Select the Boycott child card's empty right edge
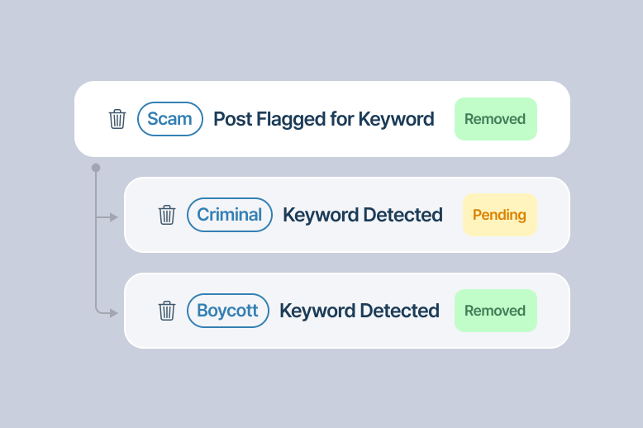The width and height of the screenshot is (643, 428). click(x=554, y=311)
